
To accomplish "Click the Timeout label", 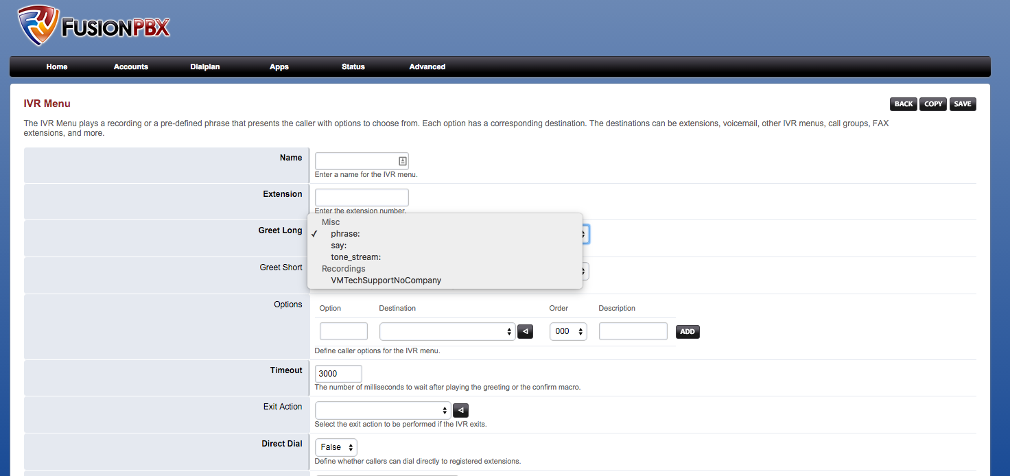I will [x=286, y=370].
